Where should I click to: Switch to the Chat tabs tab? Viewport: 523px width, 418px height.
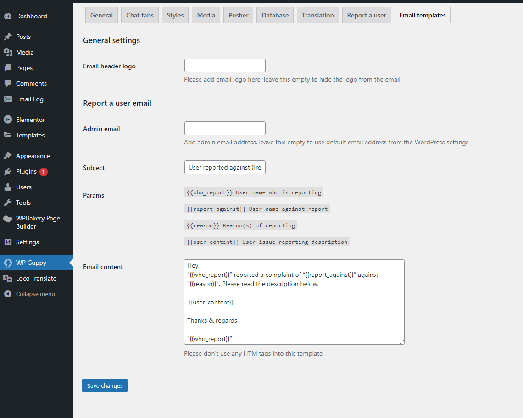[140, 15]
